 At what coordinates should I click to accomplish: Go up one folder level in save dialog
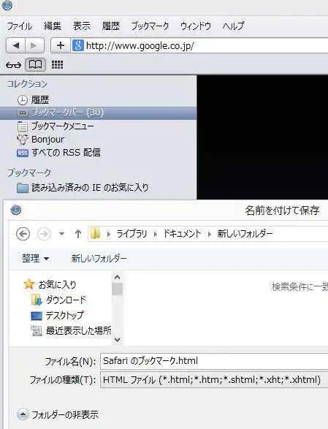(x=78, y=234)
